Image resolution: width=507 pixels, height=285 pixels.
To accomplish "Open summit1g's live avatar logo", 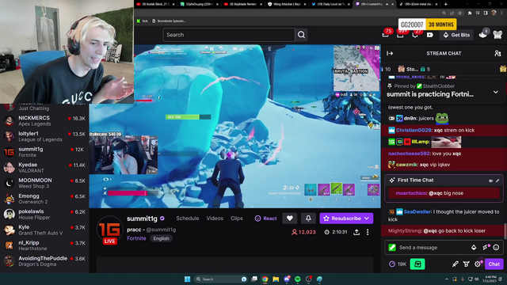I will tap(109, 230).
